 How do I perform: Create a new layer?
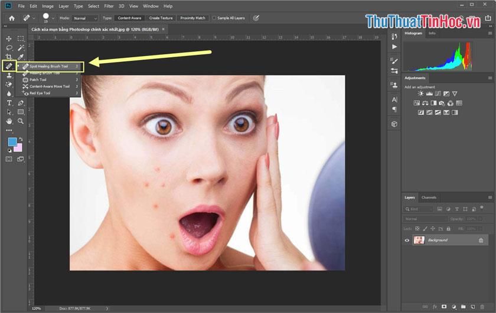pos(472,307)
